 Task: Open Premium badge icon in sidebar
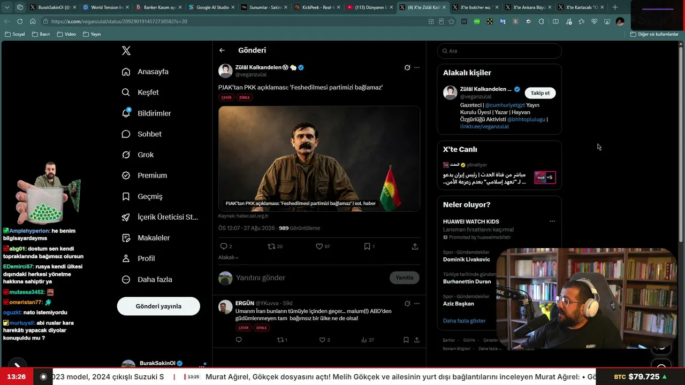coord(126,175)
